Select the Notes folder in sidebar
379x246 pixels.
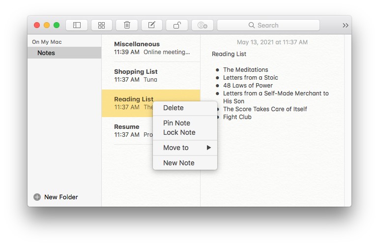coord(46,53)
